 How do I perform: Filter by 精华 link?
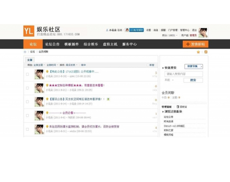coord(84,65)
